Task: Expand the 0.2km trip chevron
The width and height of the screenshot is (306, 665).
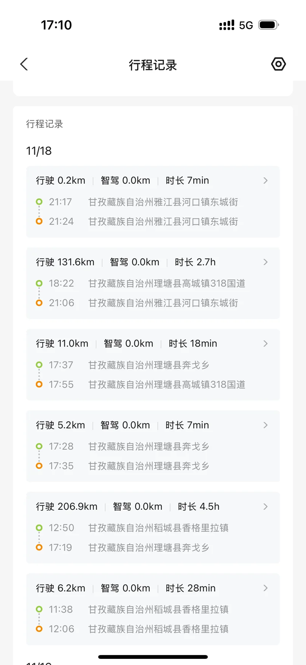Action: (266, 180)
